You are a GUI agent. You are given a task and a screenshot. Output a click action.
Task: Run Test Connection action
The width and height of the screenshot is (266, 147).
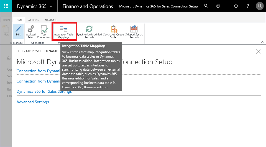coord(44,32)
